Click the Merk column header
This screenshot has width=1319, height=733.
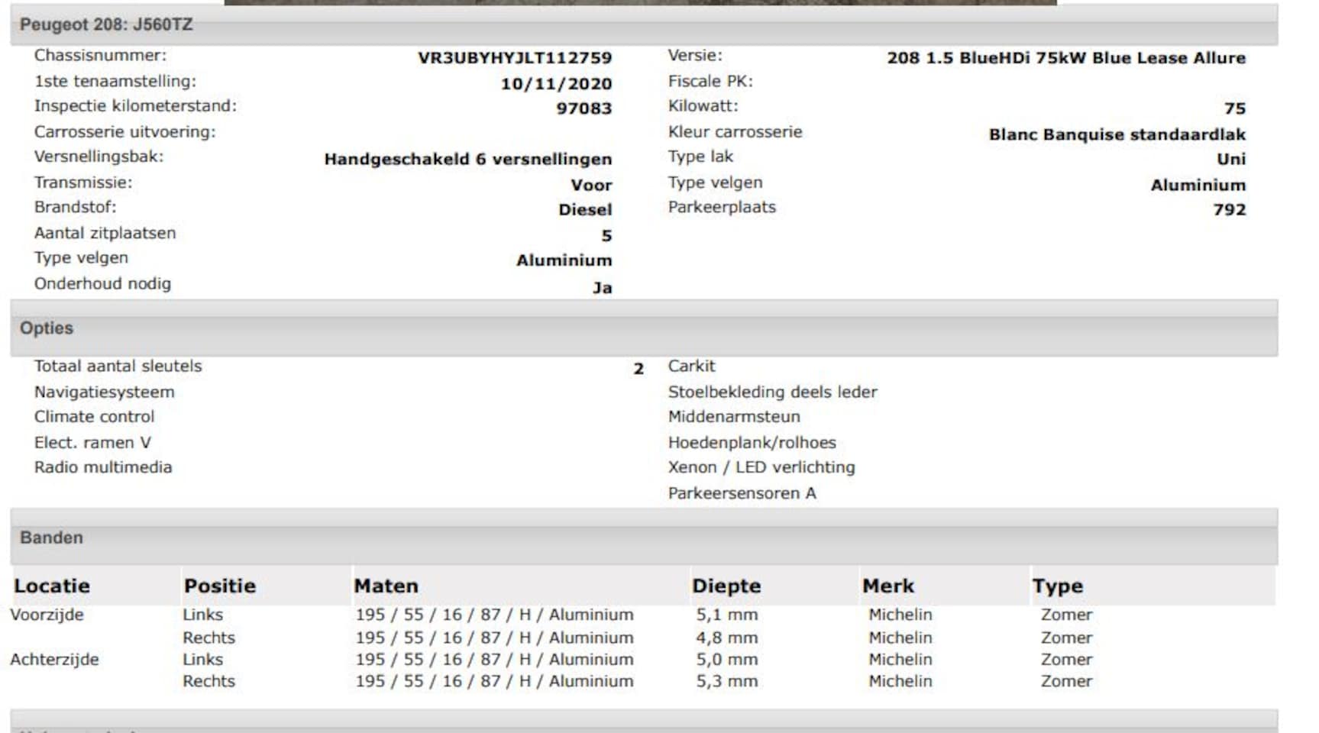(x=887, y=586)
